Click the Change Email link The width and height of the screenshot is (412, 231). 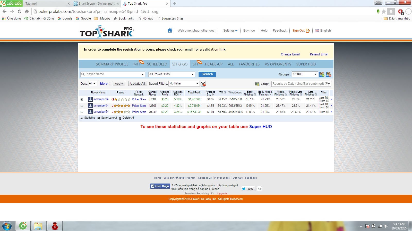point(290,54)
